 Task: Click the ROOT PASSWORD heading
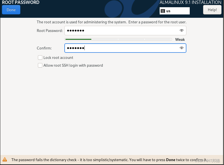coord(21,2)
